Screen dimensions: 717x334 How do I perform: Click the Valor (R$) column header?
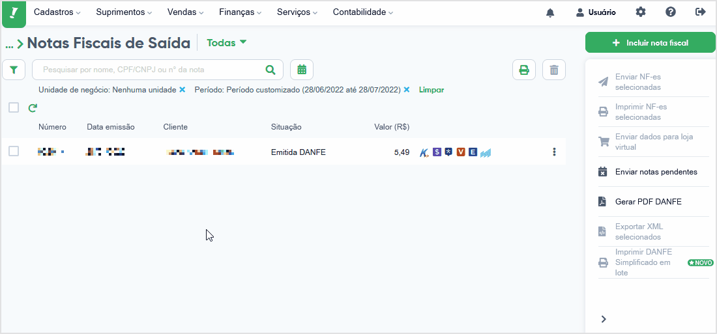click(x=392, y=127)
